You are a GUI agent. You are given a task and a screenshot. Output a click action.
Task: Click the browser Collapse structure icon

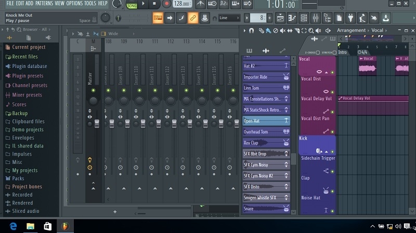point(7,30)
